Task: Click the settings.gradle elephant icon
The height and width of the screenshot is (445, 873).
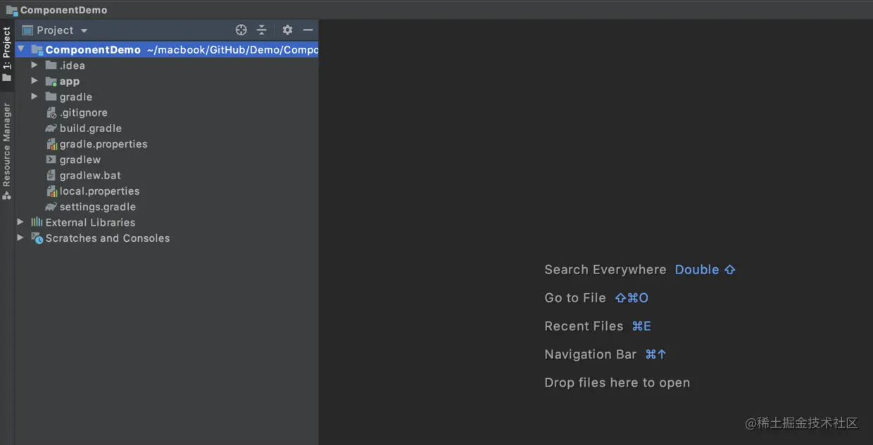Action: point(51,207)
